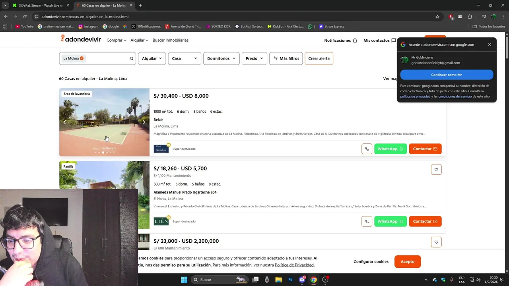
Task: Open the Chrome apps grid in bookmarks bar
Action: [5, 27]
